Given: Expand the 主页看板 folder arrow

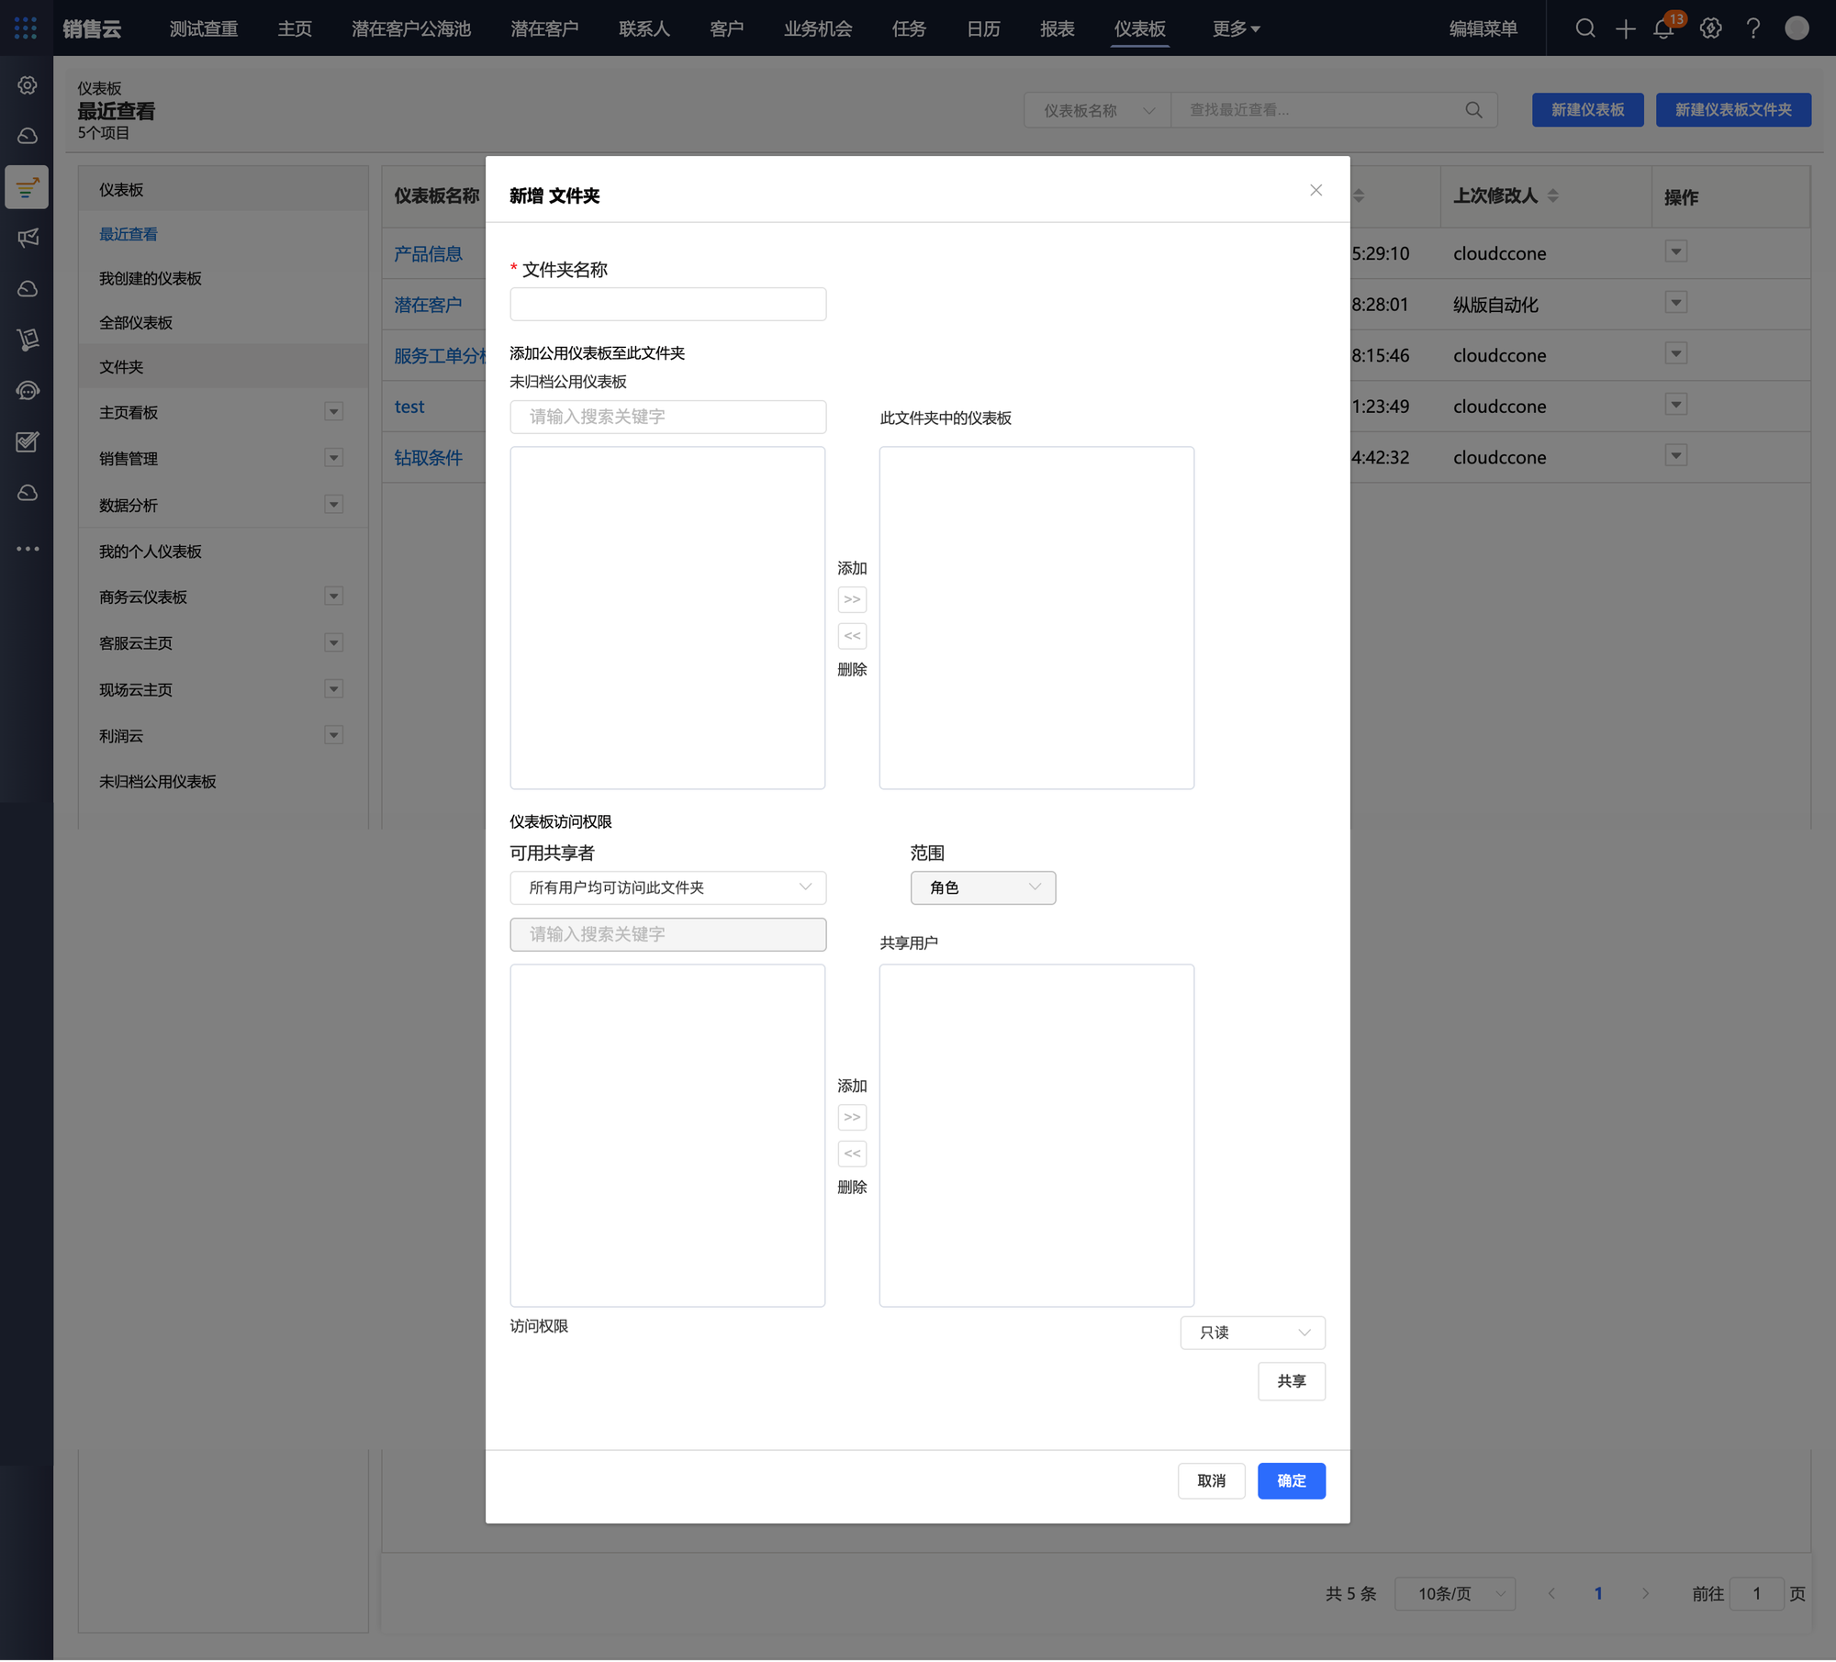Looking at the screenshot, I should pyautogui.click(x=334, y=412).
